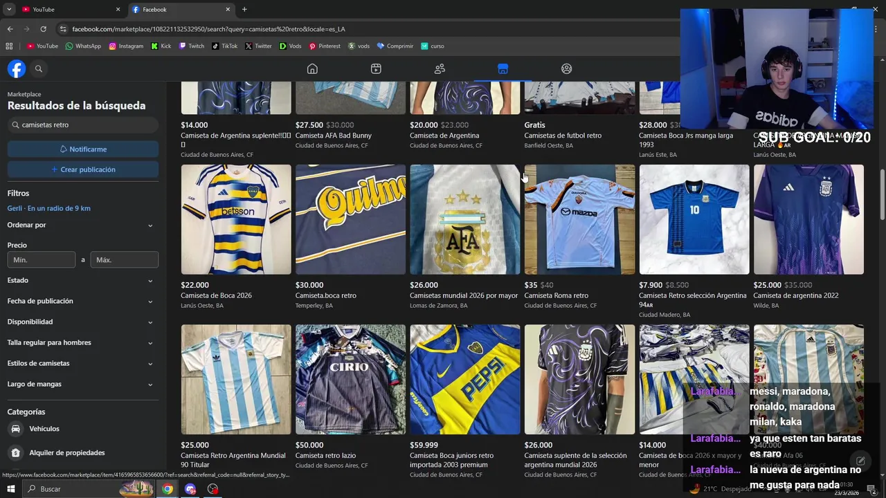
Task: Open the Camiseta de Boca 2026 listing title
Action: (x=216, y=295)
